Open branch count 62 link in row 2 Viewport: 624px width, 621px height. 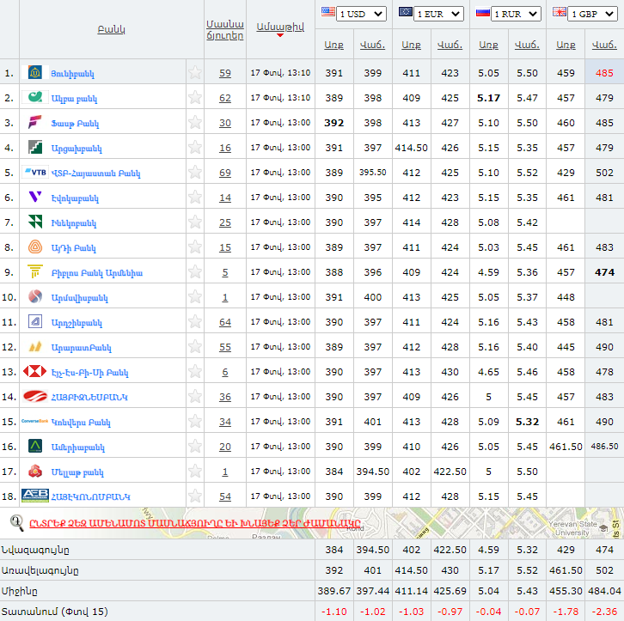tap(225, 98)
